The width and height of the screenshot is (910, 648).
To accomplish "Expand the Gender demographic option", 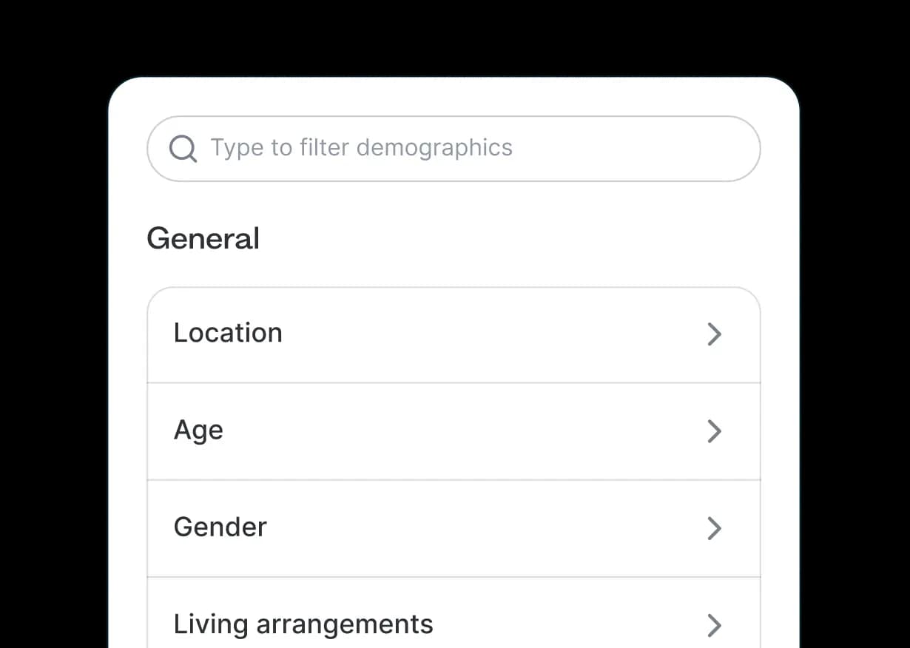I will point(453,528).
